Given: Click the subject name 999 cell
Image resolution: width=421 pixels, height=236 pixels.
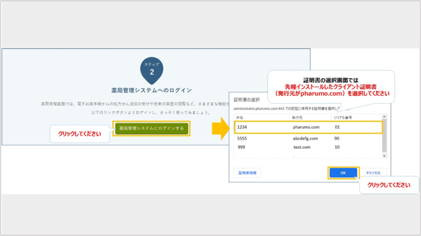Looking at the screenshot, I should tap(241, 147).
